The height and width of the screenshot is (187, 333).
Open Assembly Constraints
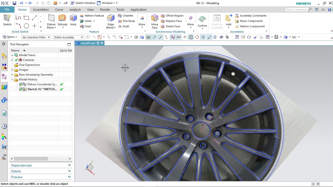coord(251,16)
